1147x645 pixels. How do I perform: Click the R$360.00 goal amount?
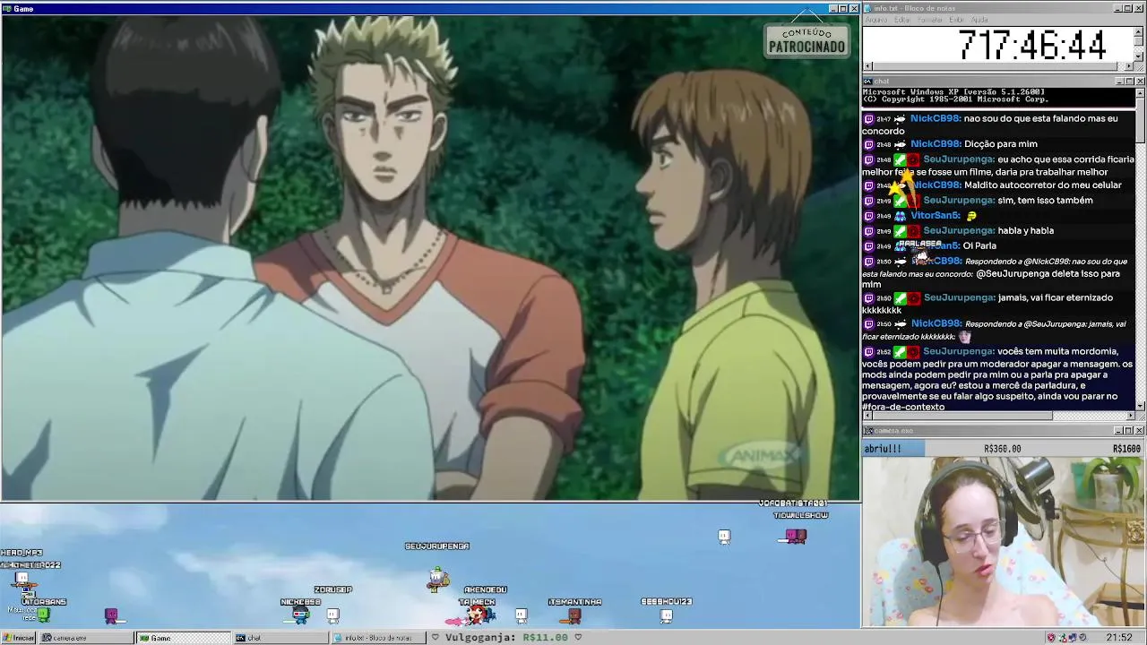(1002, 449)
